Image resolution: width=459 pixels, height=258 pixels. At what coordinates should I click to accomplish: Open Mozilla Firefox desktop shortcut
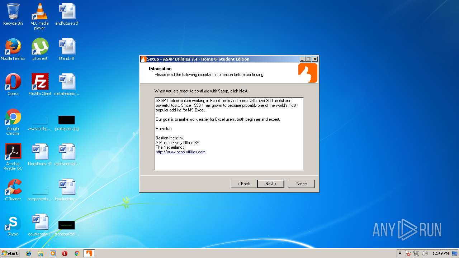13,49
